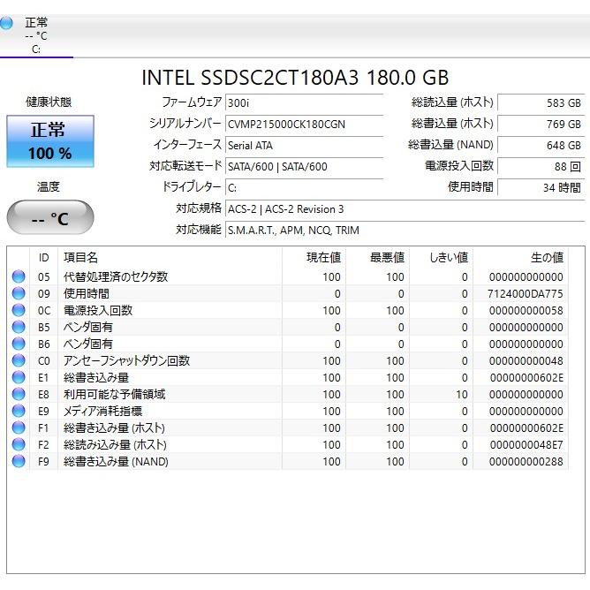Select the 電源投入回数 attribute in the table
The height and width of the screenshot is (590, 590).
287,310
